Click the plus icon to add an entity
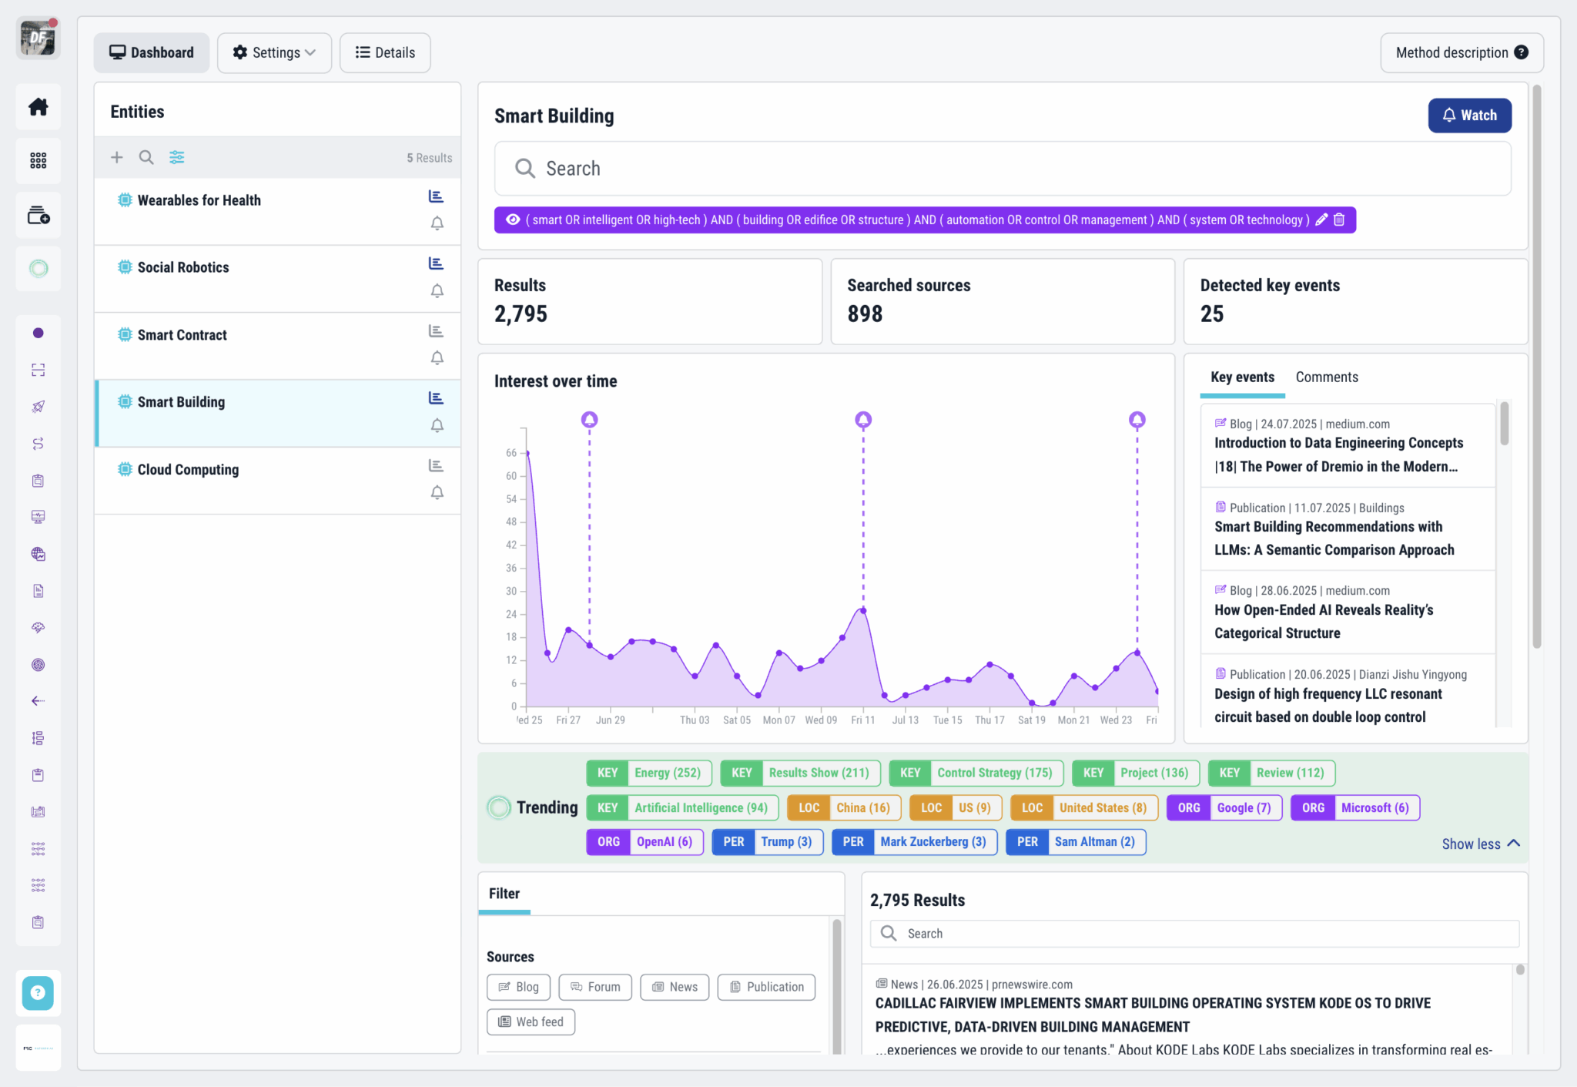 [116, 157]
